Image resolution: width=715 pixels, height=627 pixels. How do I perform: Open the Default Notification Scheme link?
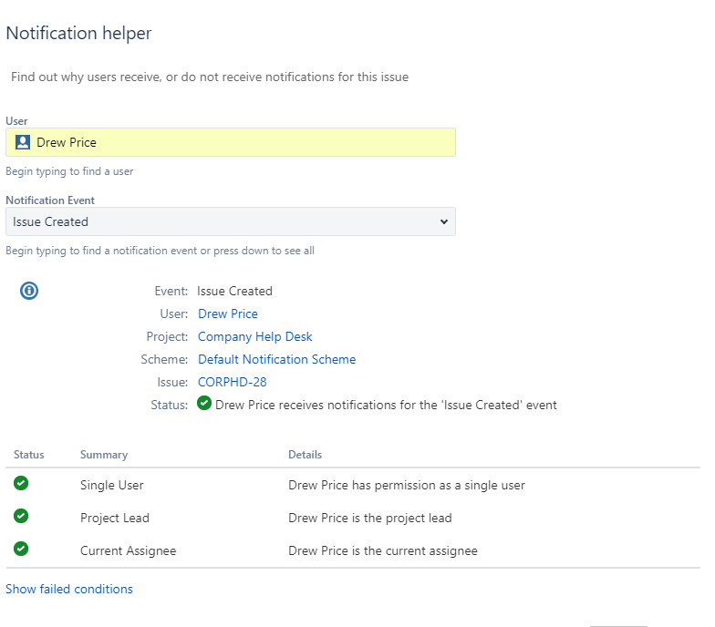(x=276, y=359)
